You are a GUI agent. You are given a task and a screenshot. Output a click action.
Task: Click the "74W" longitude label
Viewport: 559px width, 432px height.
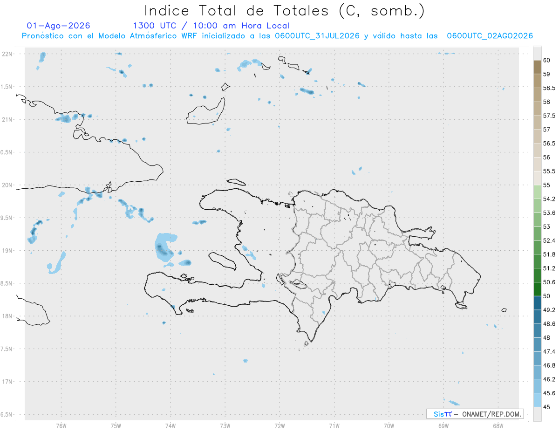170,425
